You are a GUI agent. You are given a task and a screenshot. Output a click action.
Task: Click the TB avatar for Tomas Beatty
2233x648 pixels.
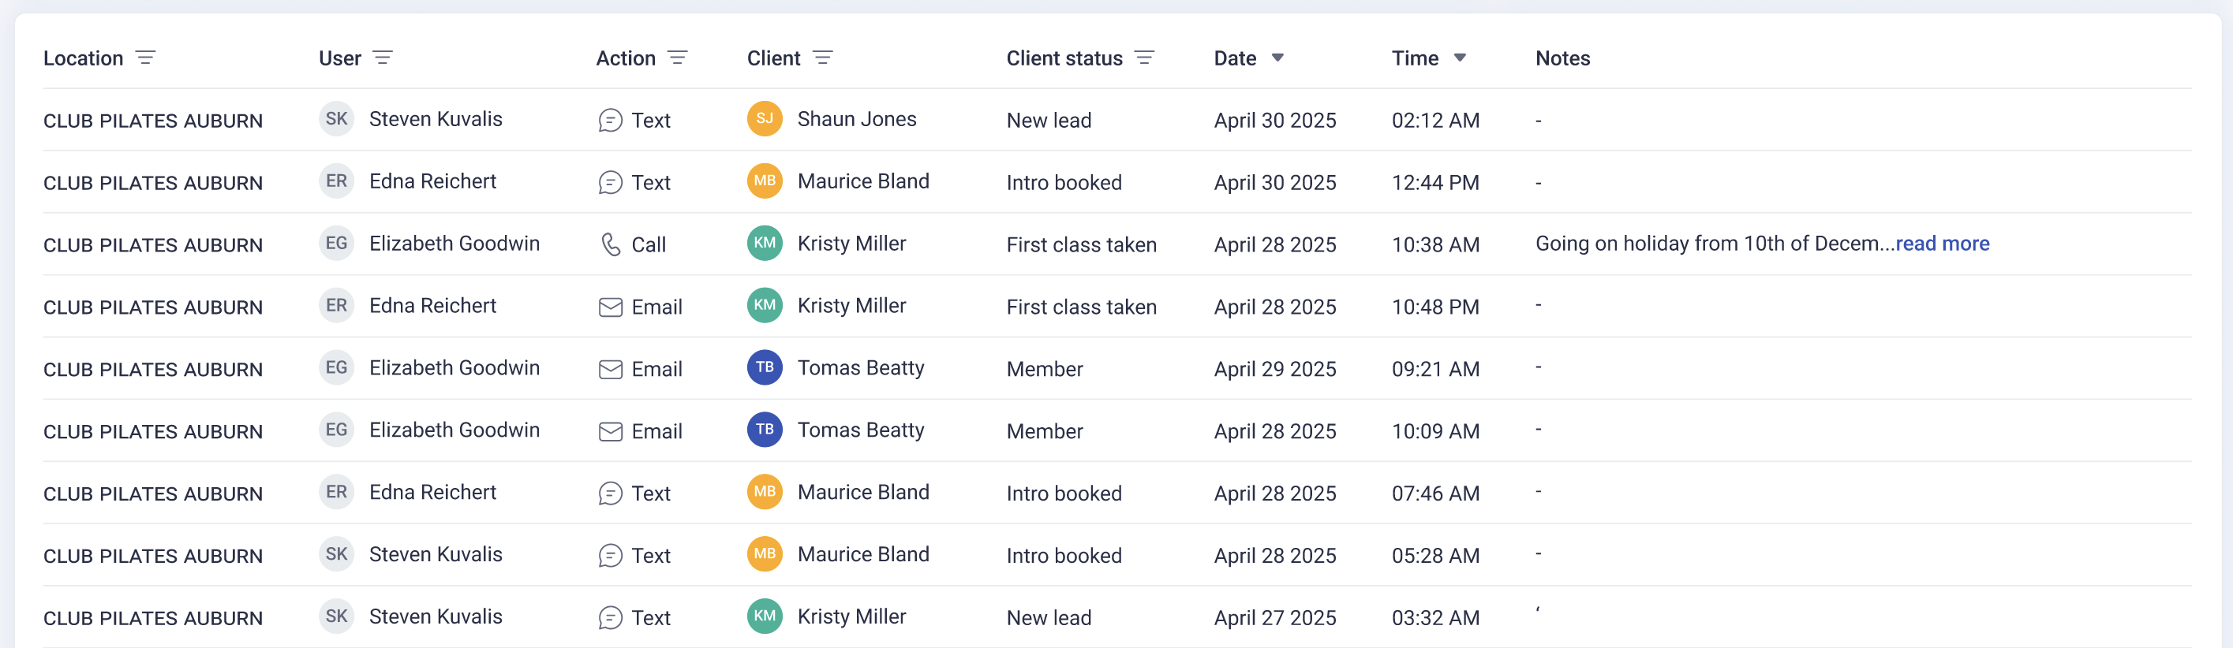click(x=764, y=367)
